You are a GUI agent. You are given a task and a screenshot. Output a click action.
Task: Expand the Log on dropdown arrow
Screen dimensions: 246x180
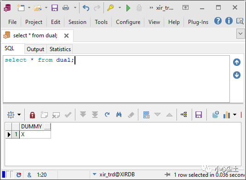[x=120, y=7]
